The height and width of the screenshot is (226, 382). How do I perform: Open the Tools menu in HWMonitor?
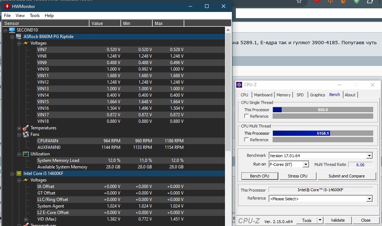[35, 16]
